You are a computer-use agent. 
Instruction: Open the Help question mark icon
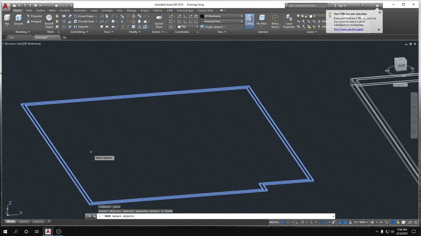point(377,5)
